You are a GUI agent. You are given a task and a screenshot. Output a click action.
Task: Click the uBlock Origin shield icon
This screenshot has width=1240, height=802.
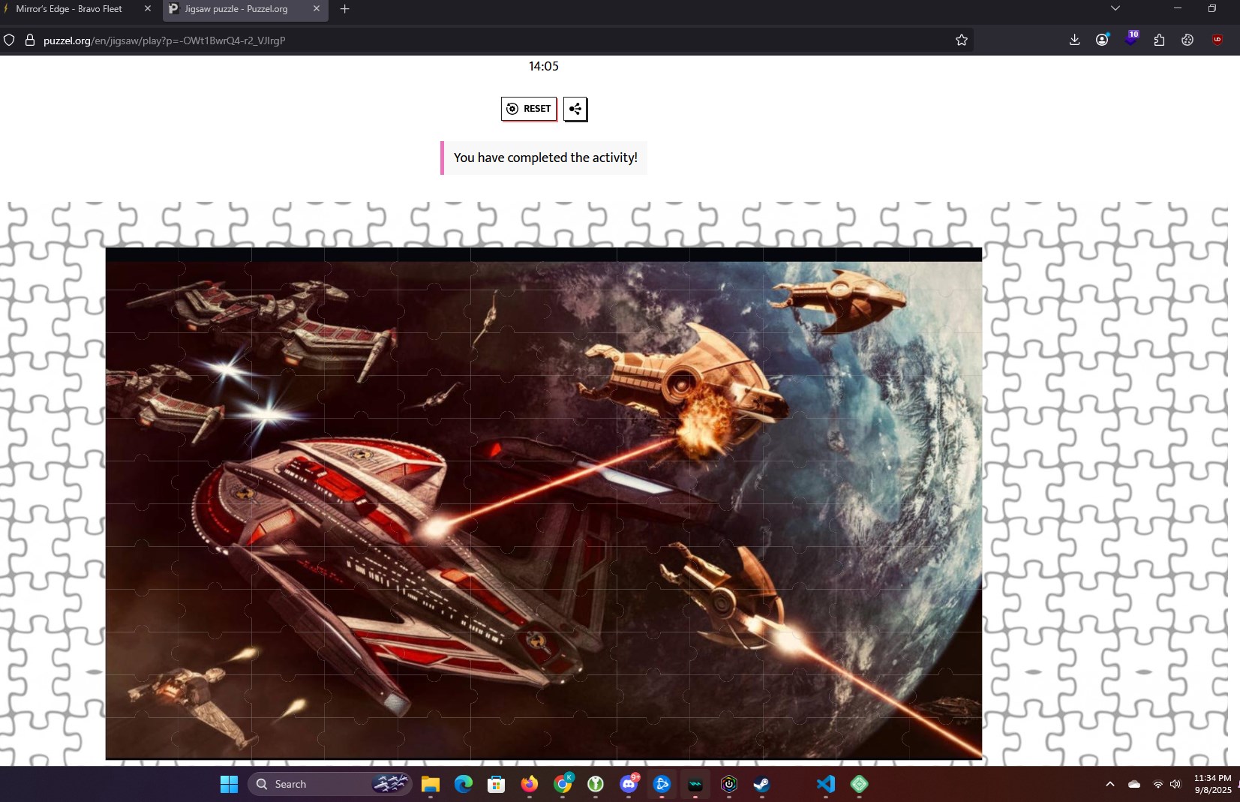1217,41
